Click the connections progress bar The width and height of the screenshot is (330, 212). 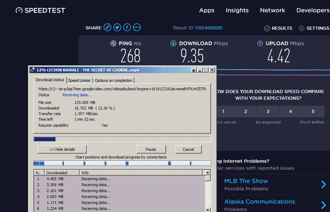122,163
